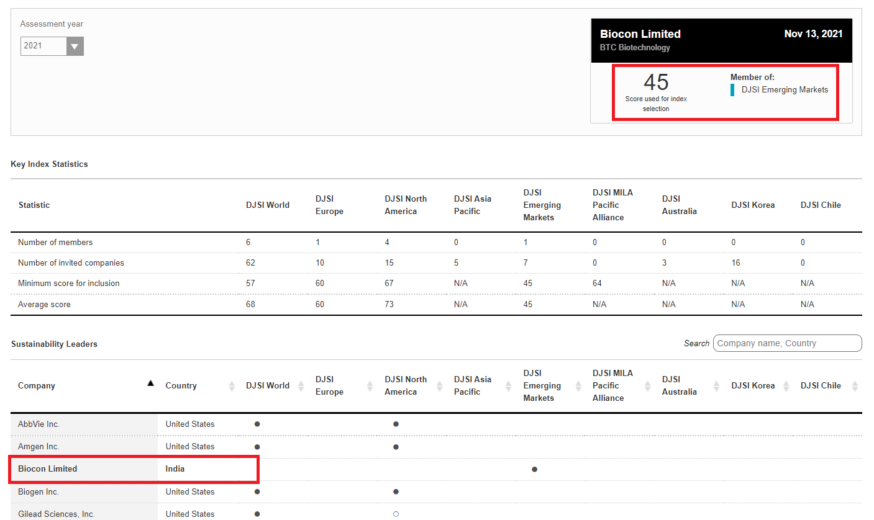Select the Biogen Inc. row
Image resolution: width=874 pixels, height=520 pixels.
pos(436,492)
